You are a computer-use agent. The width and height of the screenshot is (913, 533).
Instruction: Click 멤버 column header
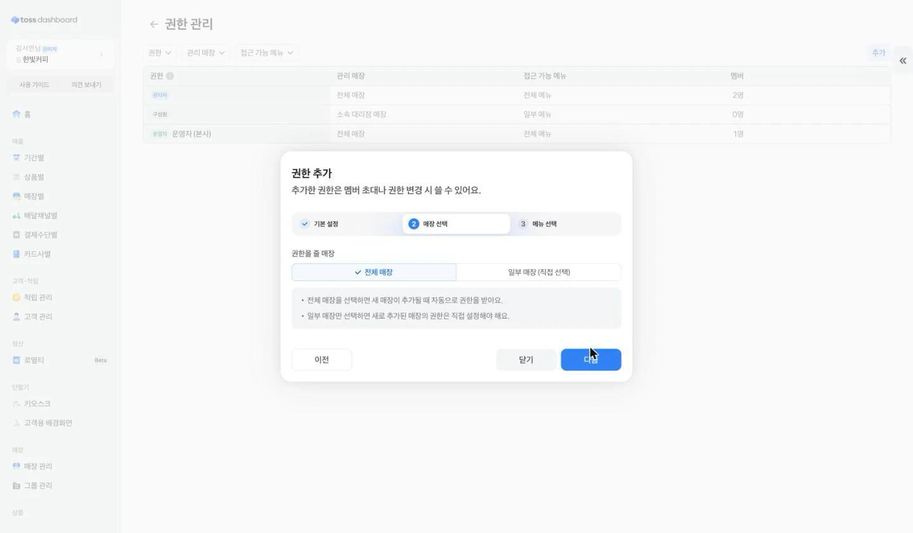pos(737,76)
